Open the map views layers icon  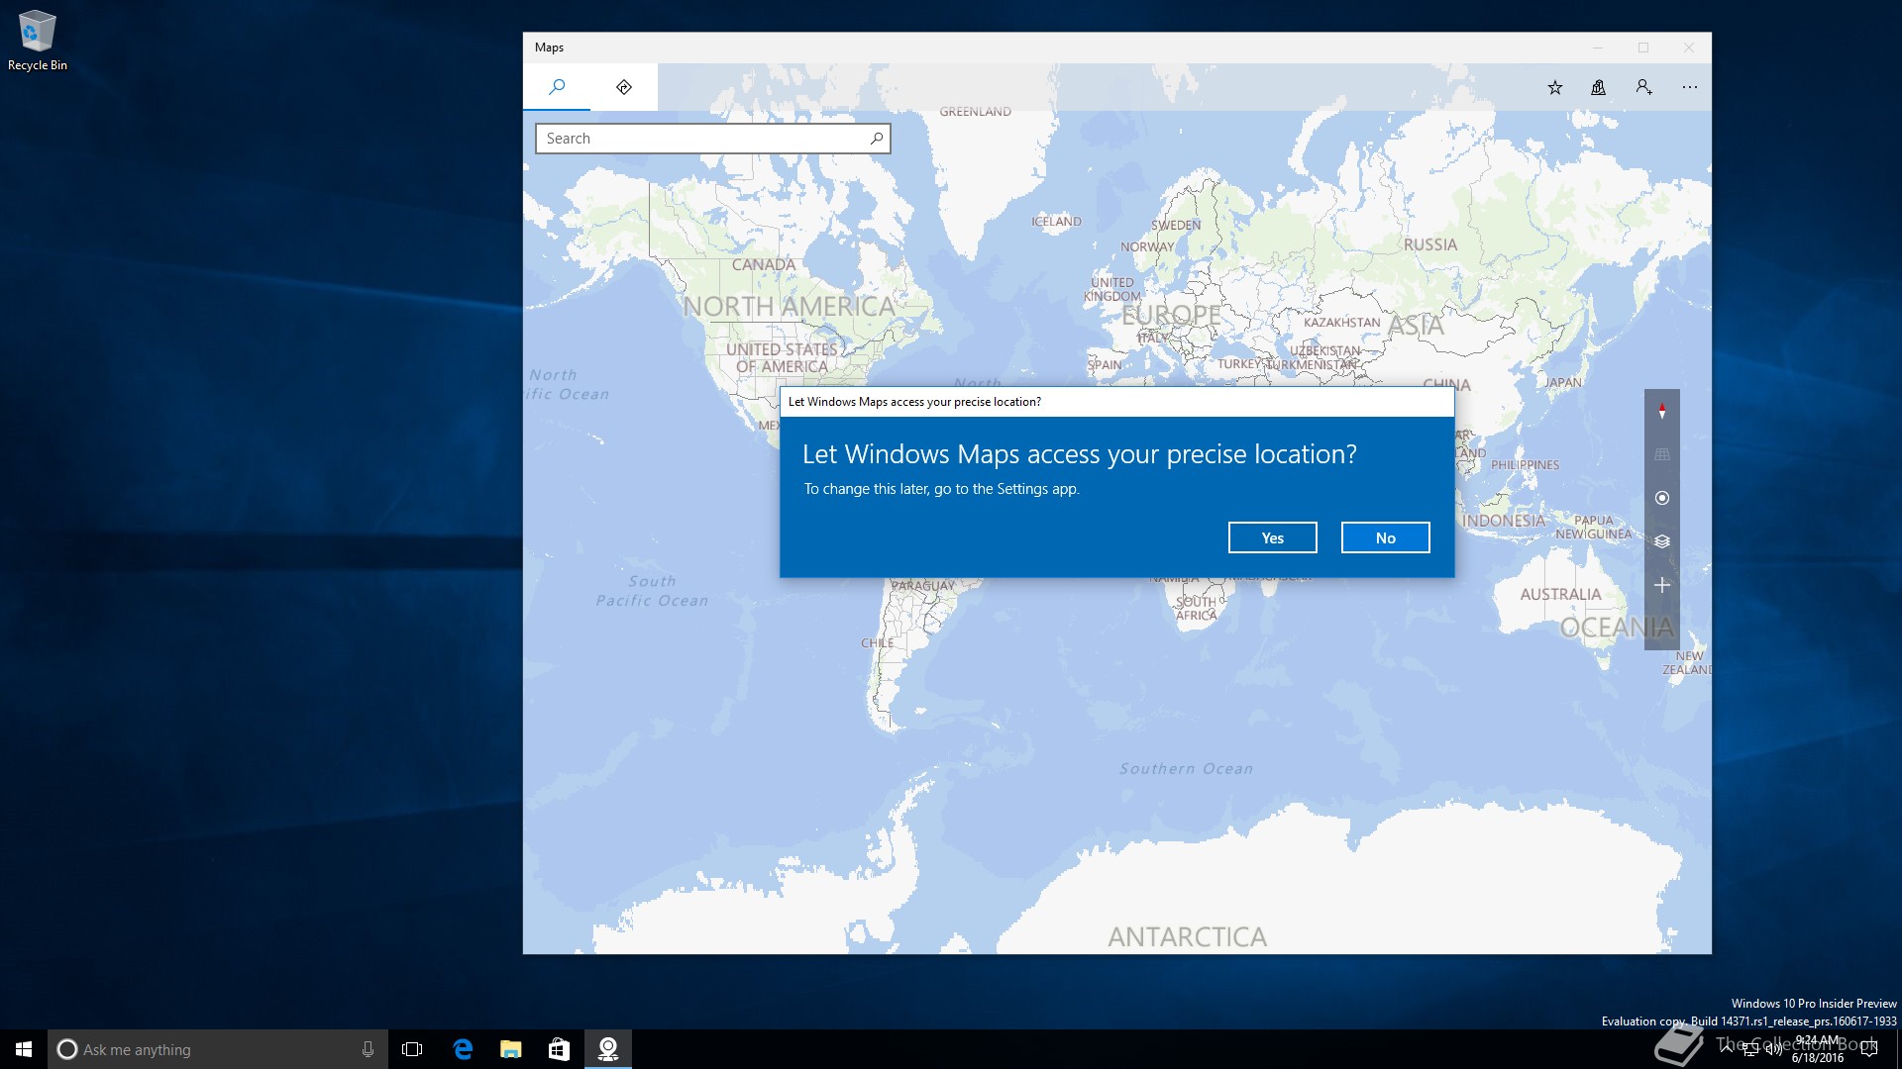[1662, 541]
